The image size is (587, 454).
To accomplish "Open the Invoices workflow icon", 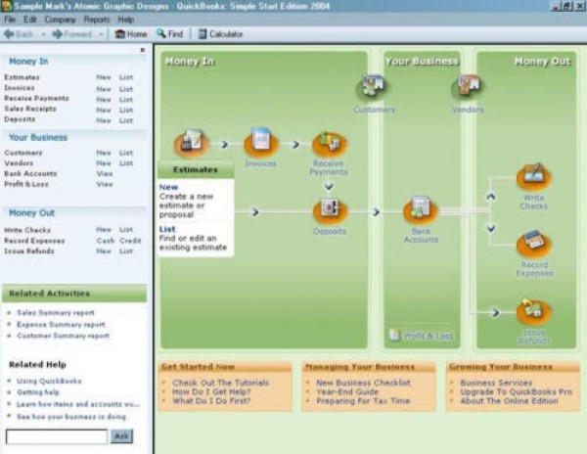I will click(261, 144).
